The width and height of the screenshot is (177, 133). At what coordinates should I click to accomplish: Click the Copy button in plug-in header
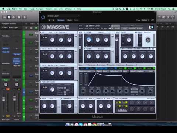click(x=69, y=20)
